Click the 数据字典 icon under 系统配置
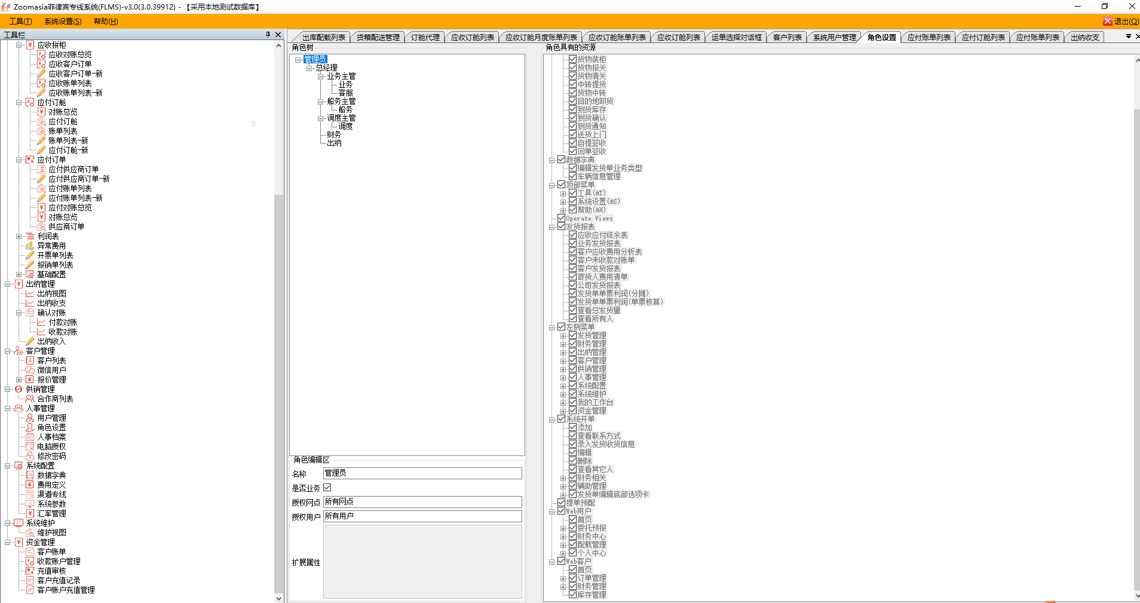 30,475
